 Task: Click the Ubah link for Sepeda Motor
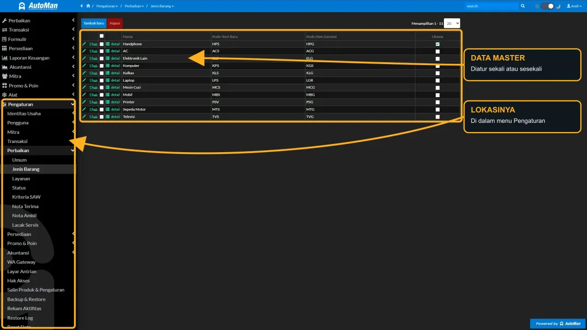pos(94,110)
